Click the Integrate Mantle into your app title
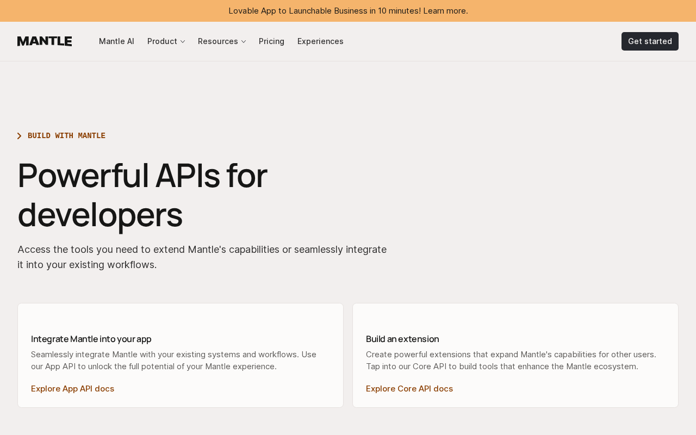Viewport: 696px width, 435px height. pos(91,339)
